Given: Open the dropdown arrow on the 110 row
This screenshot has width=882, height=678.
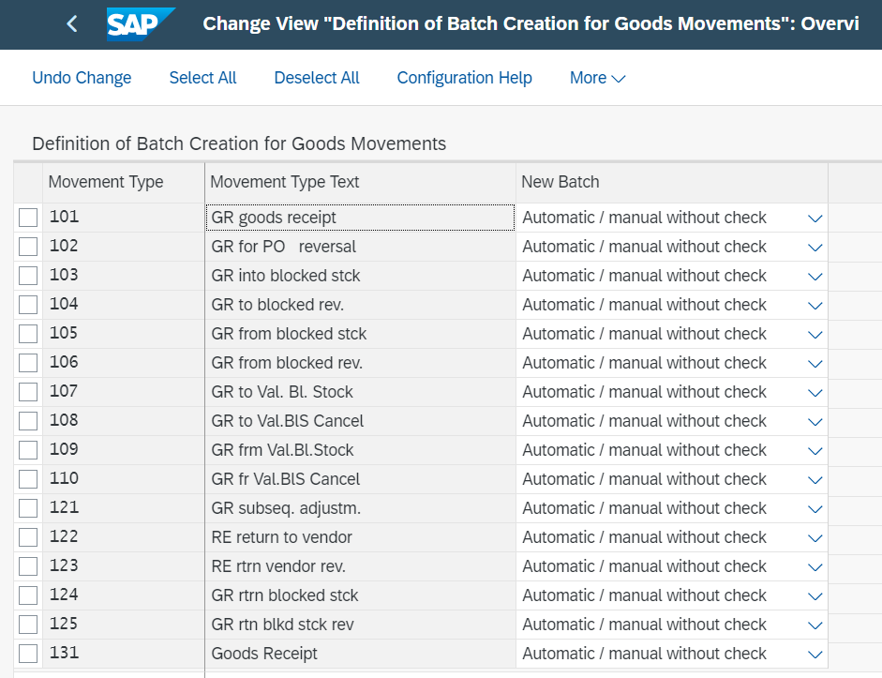Looking at the screenshot, I should coord(815,480).
